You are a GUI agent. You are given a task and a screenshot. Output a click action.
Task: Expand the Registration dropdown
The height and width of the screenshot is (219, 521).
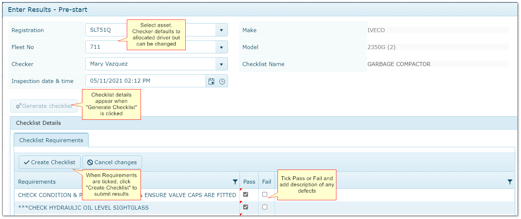click(221, 30)
